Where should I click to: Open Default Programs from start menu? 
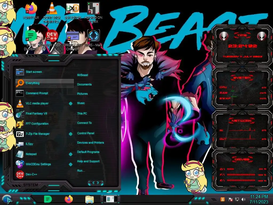(x=88, y=152)
